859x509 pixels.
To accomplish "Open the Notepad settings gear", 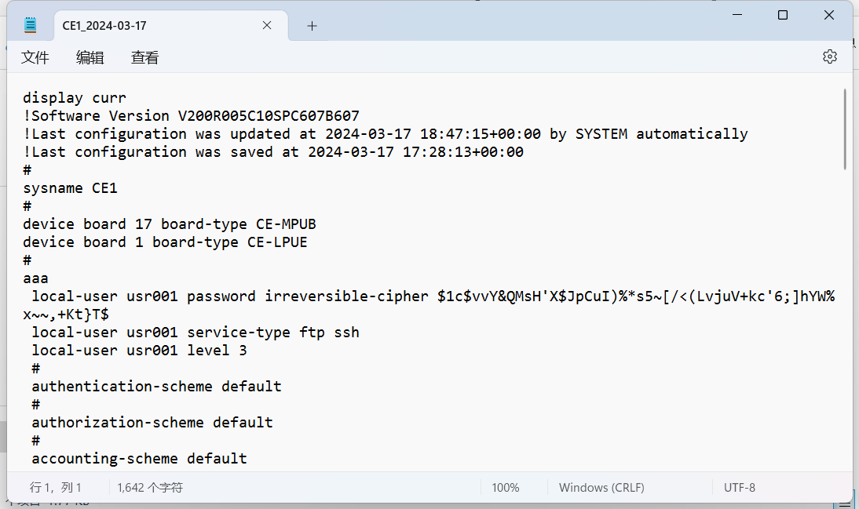I will (829, 56).
